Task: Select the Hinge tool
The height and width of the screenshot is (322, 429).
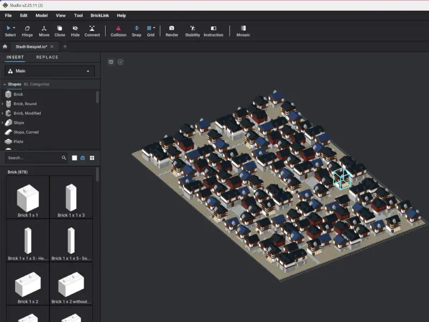Action: pyautogui.click(x=27, y=31)
